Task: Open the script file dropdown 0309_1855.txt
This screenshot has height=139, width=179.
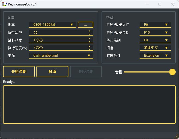Action: click(53, 25)
